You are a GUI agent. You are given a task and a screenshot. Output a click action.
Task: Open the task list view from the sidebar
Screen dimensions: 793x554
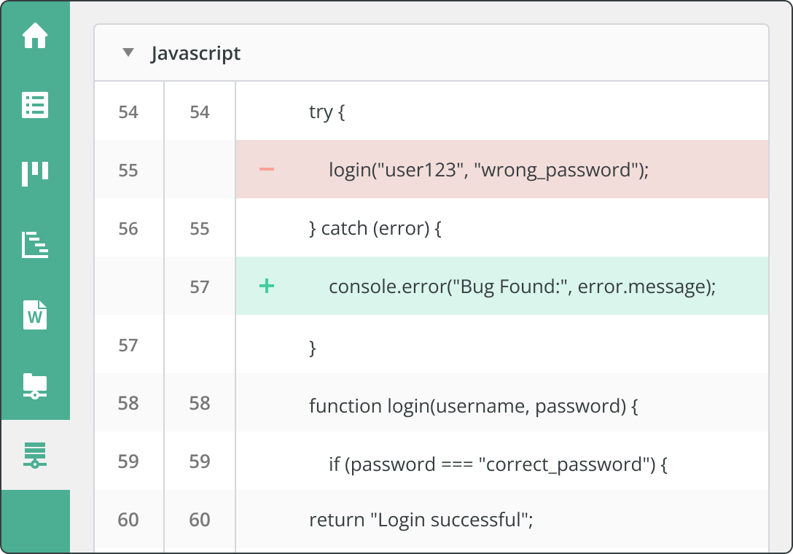point(35,105)
